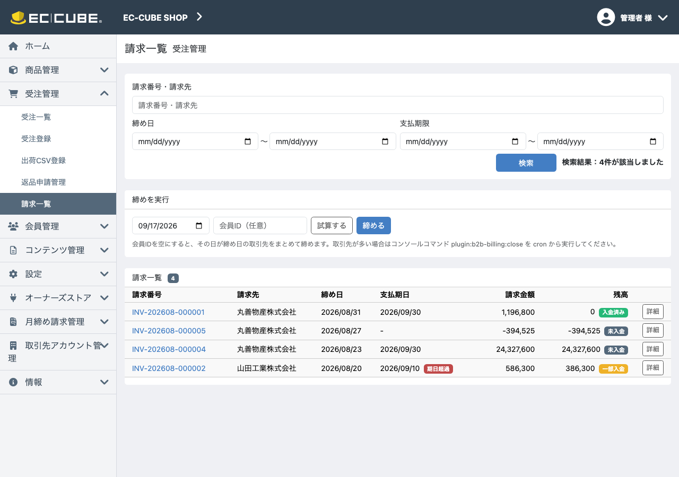This screenshot has width=679, height=477.
Task: Click the monthly billing invoice icon
Action: click(x=13, y=322)
